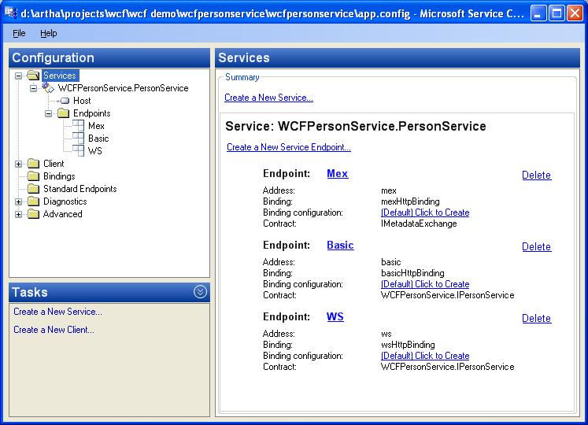Click Create a New Service in Tasks panel

(x=57, y=312)
